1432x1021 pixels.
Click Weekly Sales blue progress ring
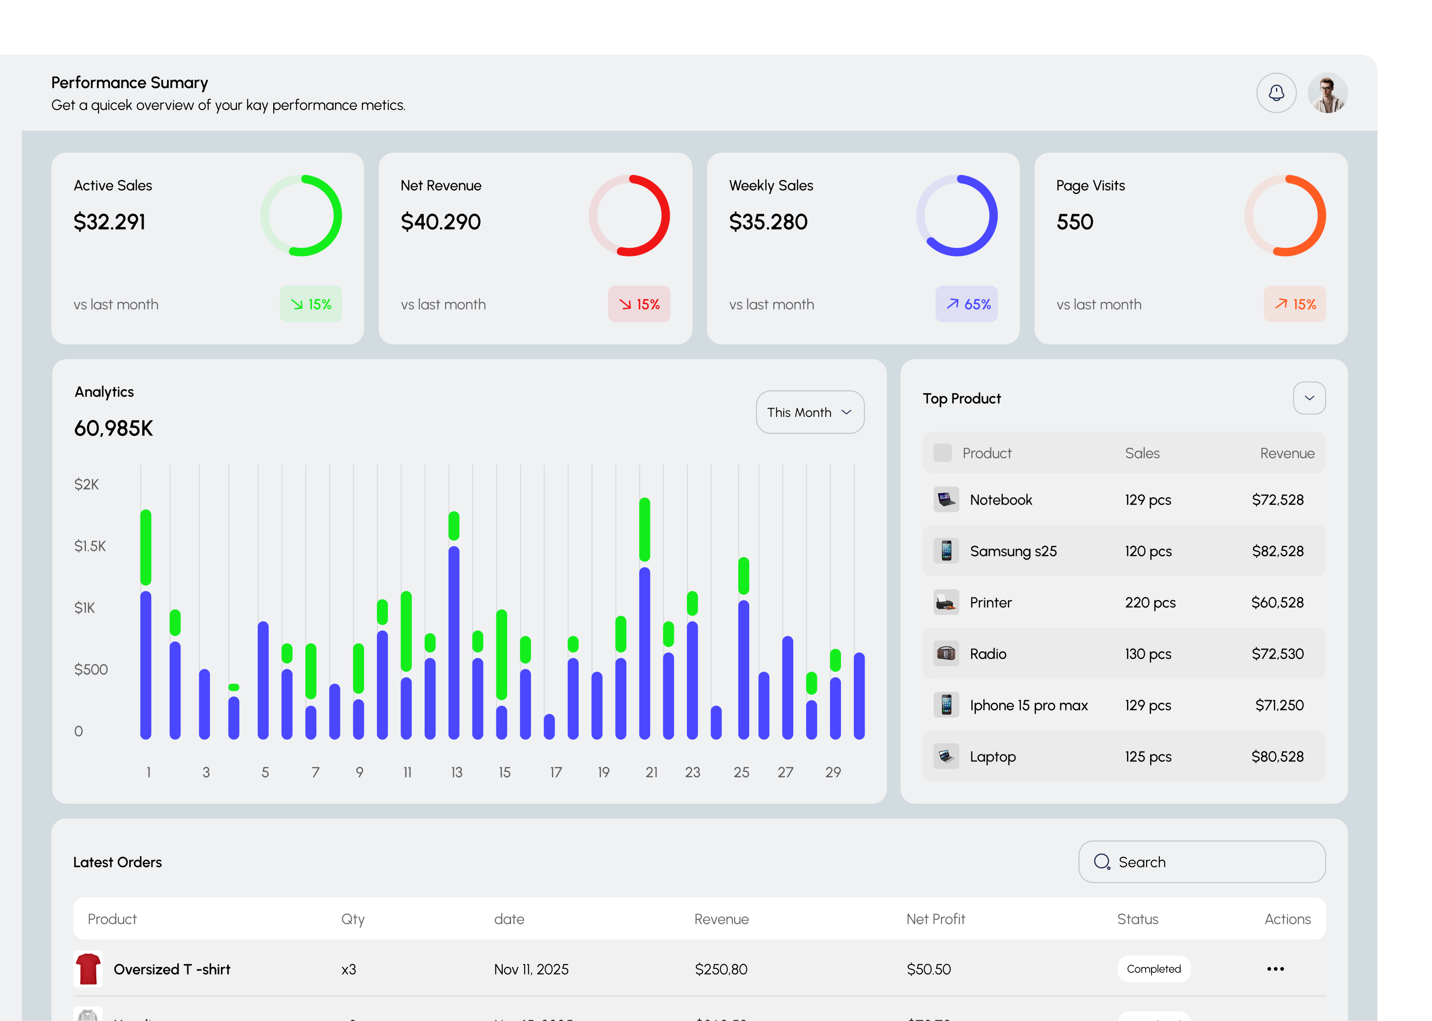(957, 215)
